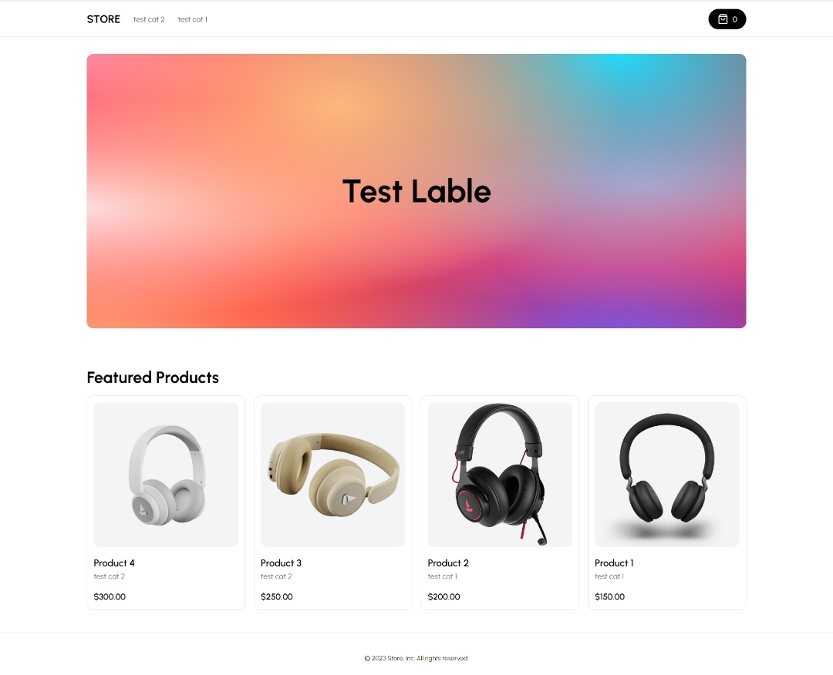Click the Test Lable billboard banner
The width and height of the screenshot is (833, 675).
pyautogui.click(x=416, y=191)
